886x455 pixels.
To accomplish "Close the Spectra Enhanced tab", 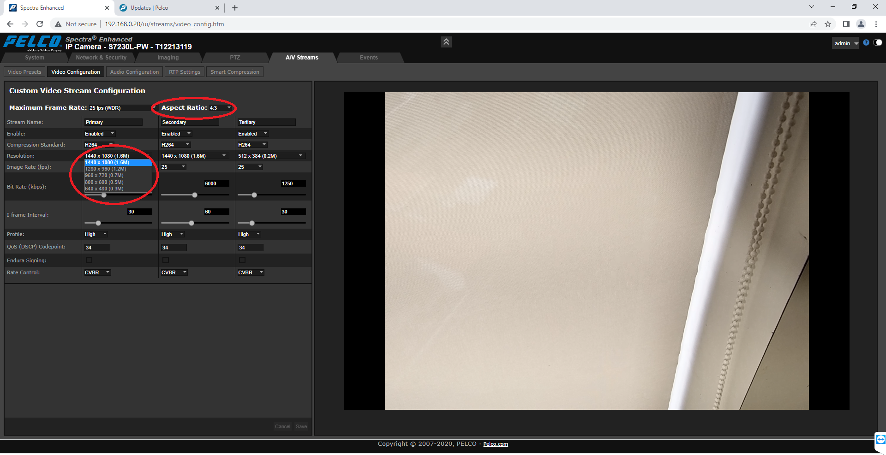I will [x=107, y=8].
